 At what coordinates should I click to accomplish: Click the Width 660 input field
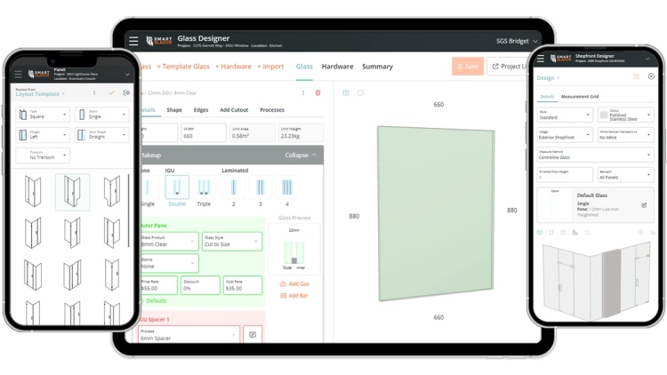click(204, 132)
